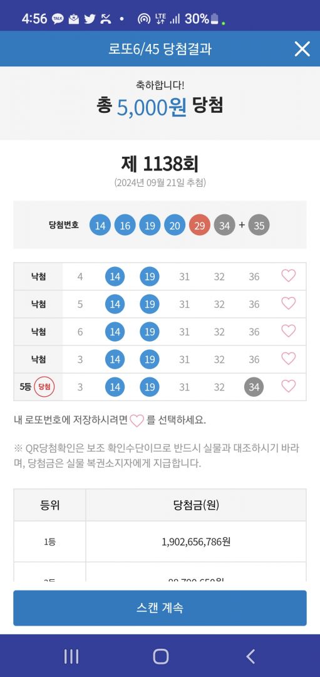Tap the 당첨금(원) column header
This screenshot has width=320, height=677.
(196, 505)
